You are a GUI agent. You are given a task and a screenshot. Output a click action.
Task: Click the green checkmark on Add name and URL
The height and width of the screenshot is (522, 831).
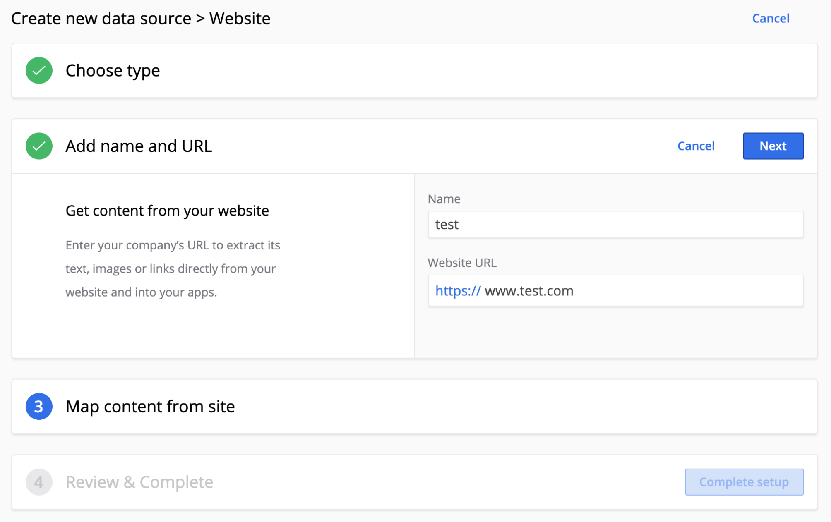(39, 146)
